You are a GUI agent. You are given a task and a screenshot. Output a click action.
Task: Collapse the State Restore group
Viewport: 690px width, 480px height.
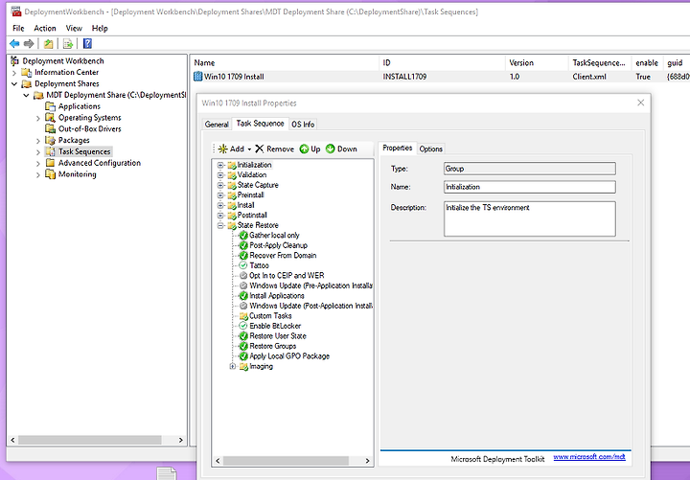pos(221,225)
